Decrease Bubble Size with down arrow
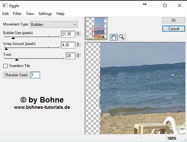This screenshot has height=142, width=187. [x=78, y=35]
